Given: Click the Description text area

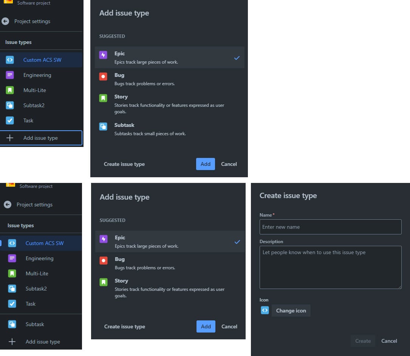Looking at the screenshot, I should tap(331, 267).
